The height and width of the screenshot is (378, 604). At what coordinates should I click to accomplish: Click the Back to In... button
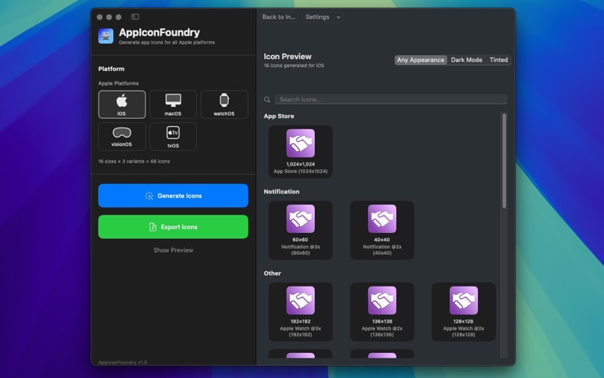click(279, 17)
